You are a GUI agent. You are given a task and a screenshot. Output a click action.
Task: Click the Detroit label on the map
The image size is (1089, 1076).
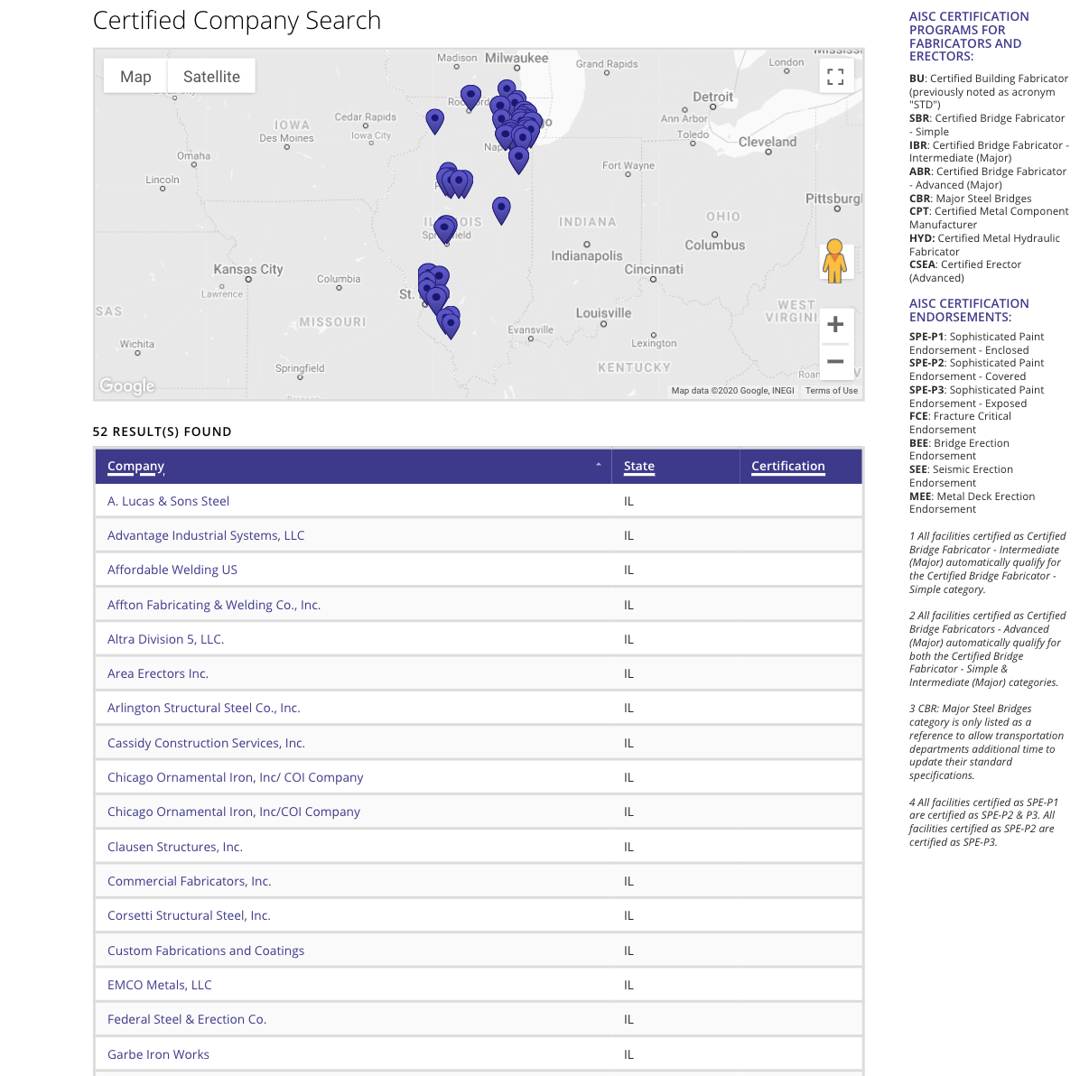[713, 97]
